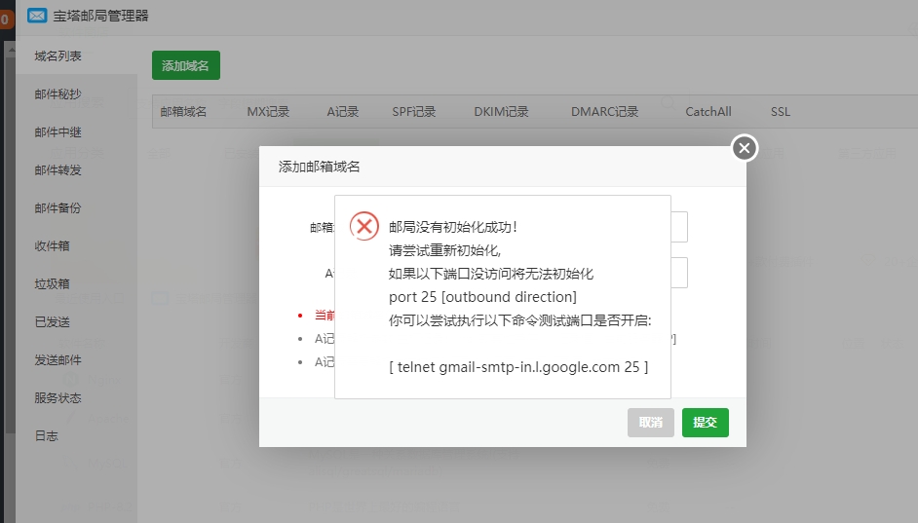Open the 邮件中继 section

coord(57,131)
